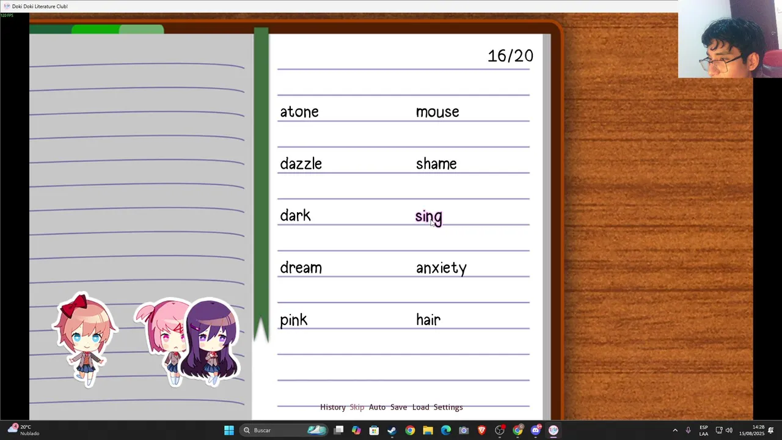The image size is (782, 440).
Task: Open the Load screen
Action: tap(420, 407)
